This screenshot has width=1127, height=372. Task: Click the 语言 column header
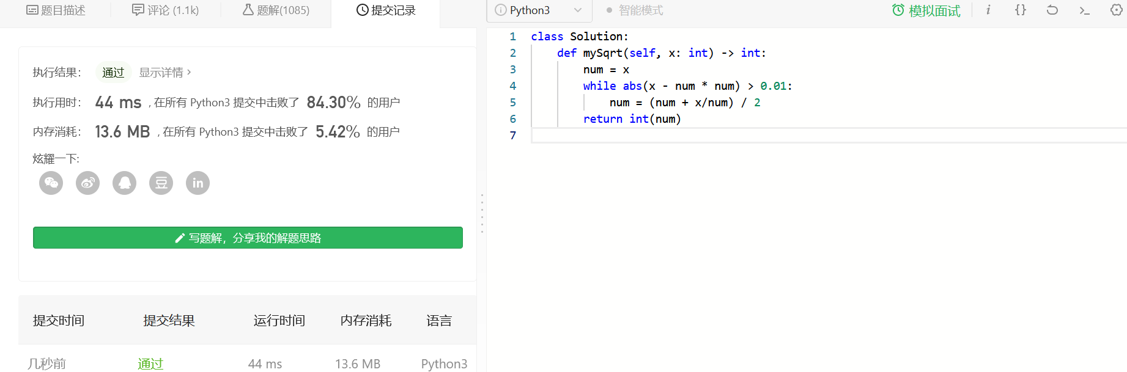(440, 321)
